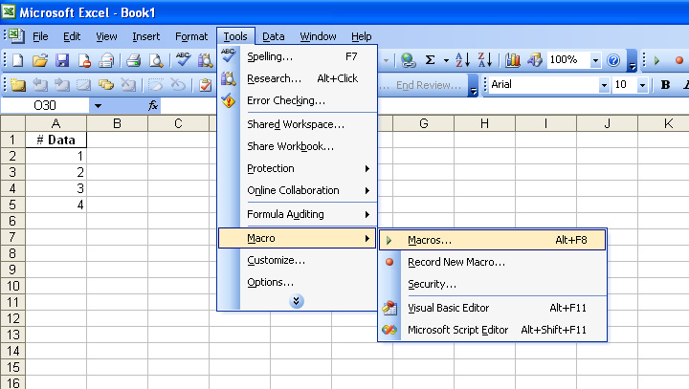Show Reviewing toolbar options arrow
Viewport: 689px width, 389px height.
[474, 85]
